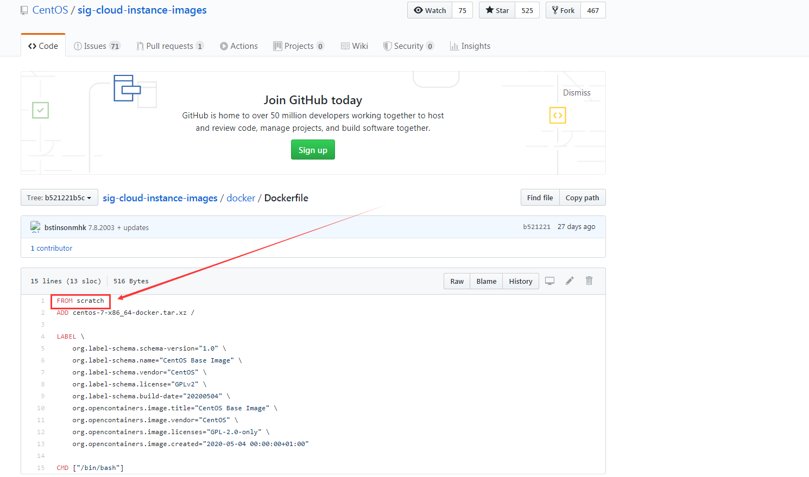Click the Watch eye button
Image resolution: width=809 pixels, height=477 pixels.
click(430, 10)
